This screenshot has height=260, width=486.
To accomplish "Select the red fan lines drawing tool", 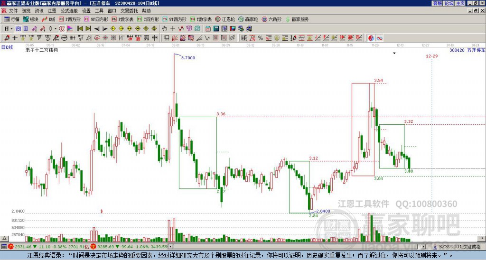I will pyautogui.click(x=175, y=38).
